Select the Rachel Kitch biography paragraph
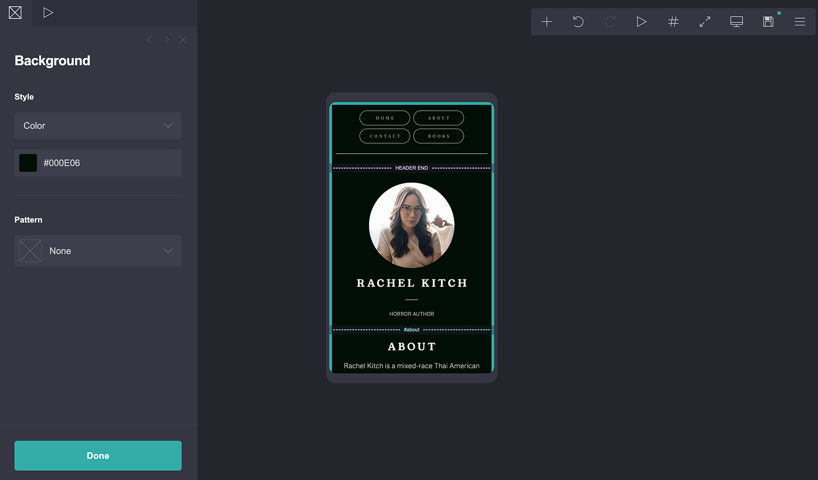The width and height of the screenshot is (818, 480). coord(412,366)
